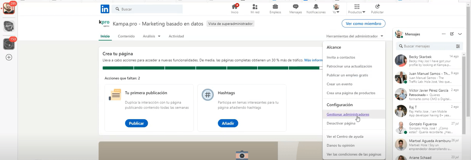Screen dimensions: 471x160
Task: Click the camera icon on the cover image
Action: click(x=242, y=155)
